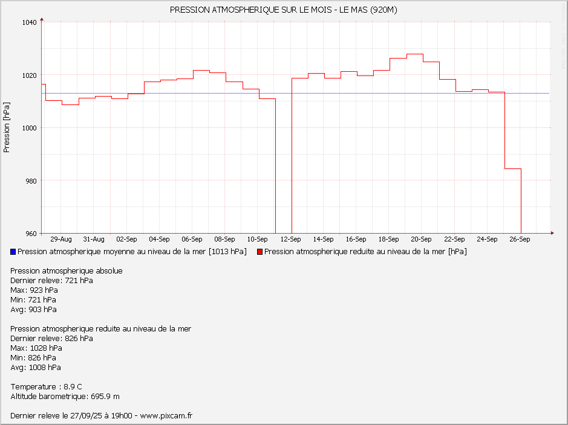The image size is (568, 425).
Task: Click the 'Pression atmospherique absolue' heading
Action: [67, 271]
